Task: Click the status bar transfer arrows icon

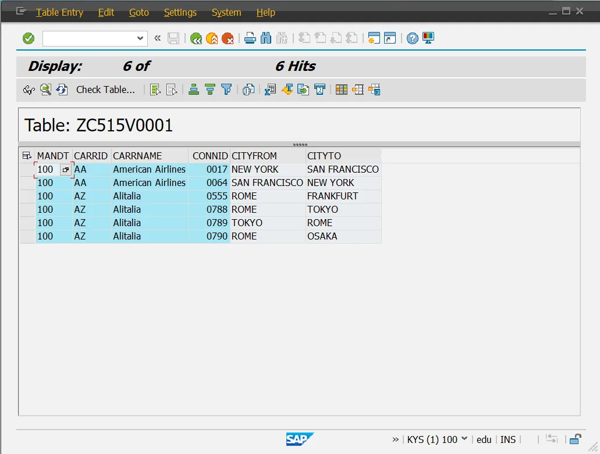Action: (x=551, y=439)
